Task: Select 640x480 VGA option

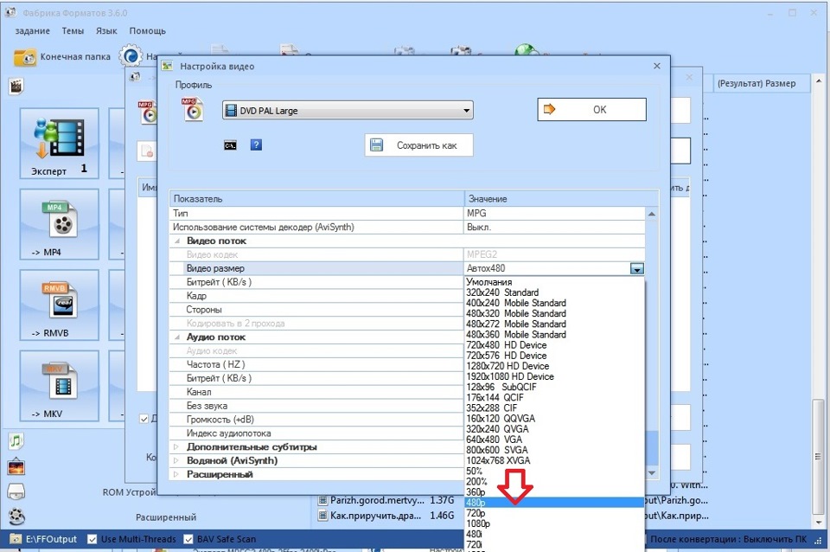Action: (554, 440)
